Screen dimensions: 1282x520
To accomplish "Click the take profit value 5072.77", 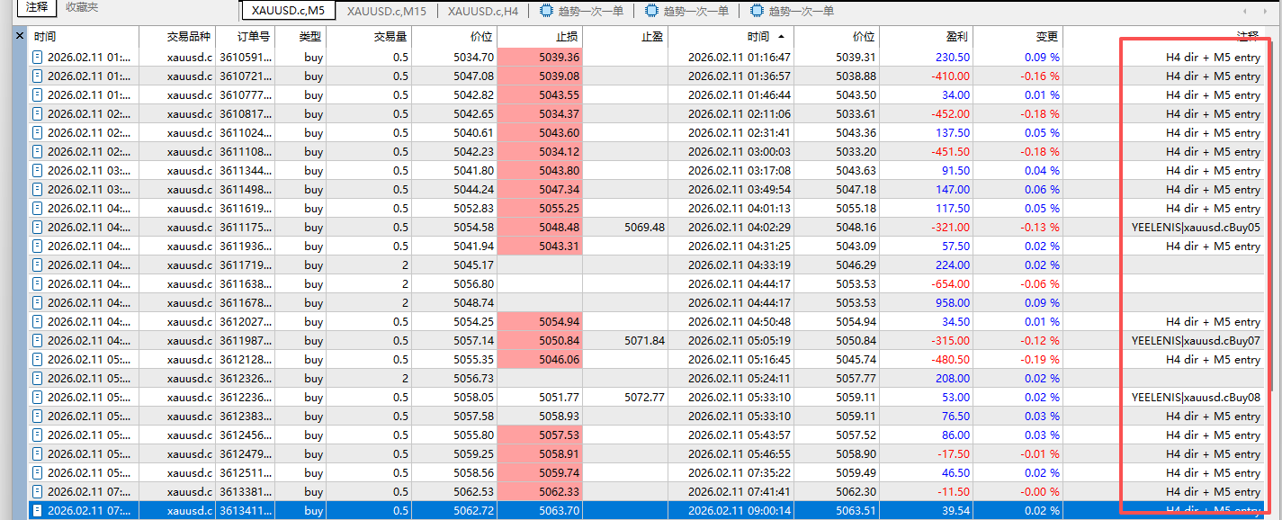I will (x=644, y=397).
